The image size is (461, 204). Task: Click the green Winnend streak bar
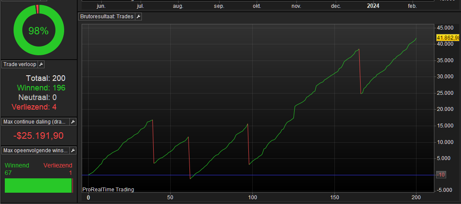(x=38, y=186)
